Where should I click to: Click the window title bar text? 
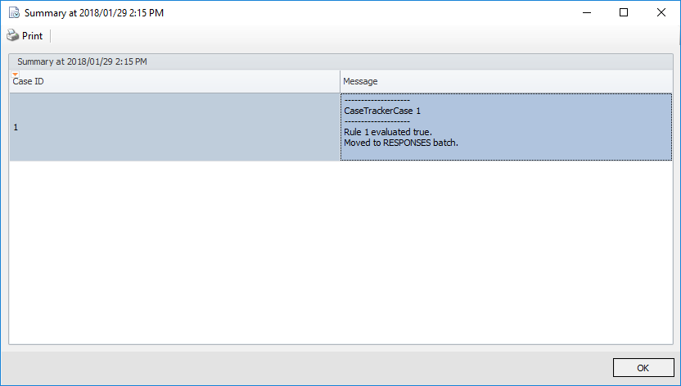click(x=94, y=13)
